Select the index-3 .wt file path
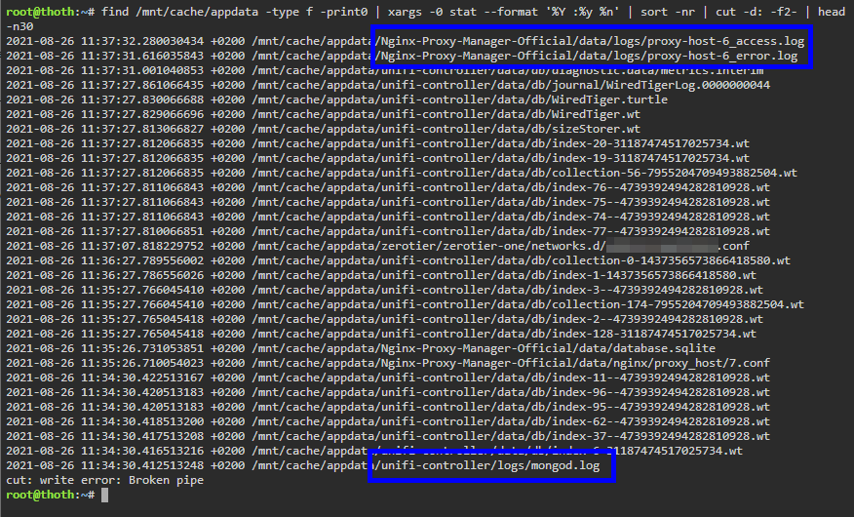854x517 pixels. 508,291
